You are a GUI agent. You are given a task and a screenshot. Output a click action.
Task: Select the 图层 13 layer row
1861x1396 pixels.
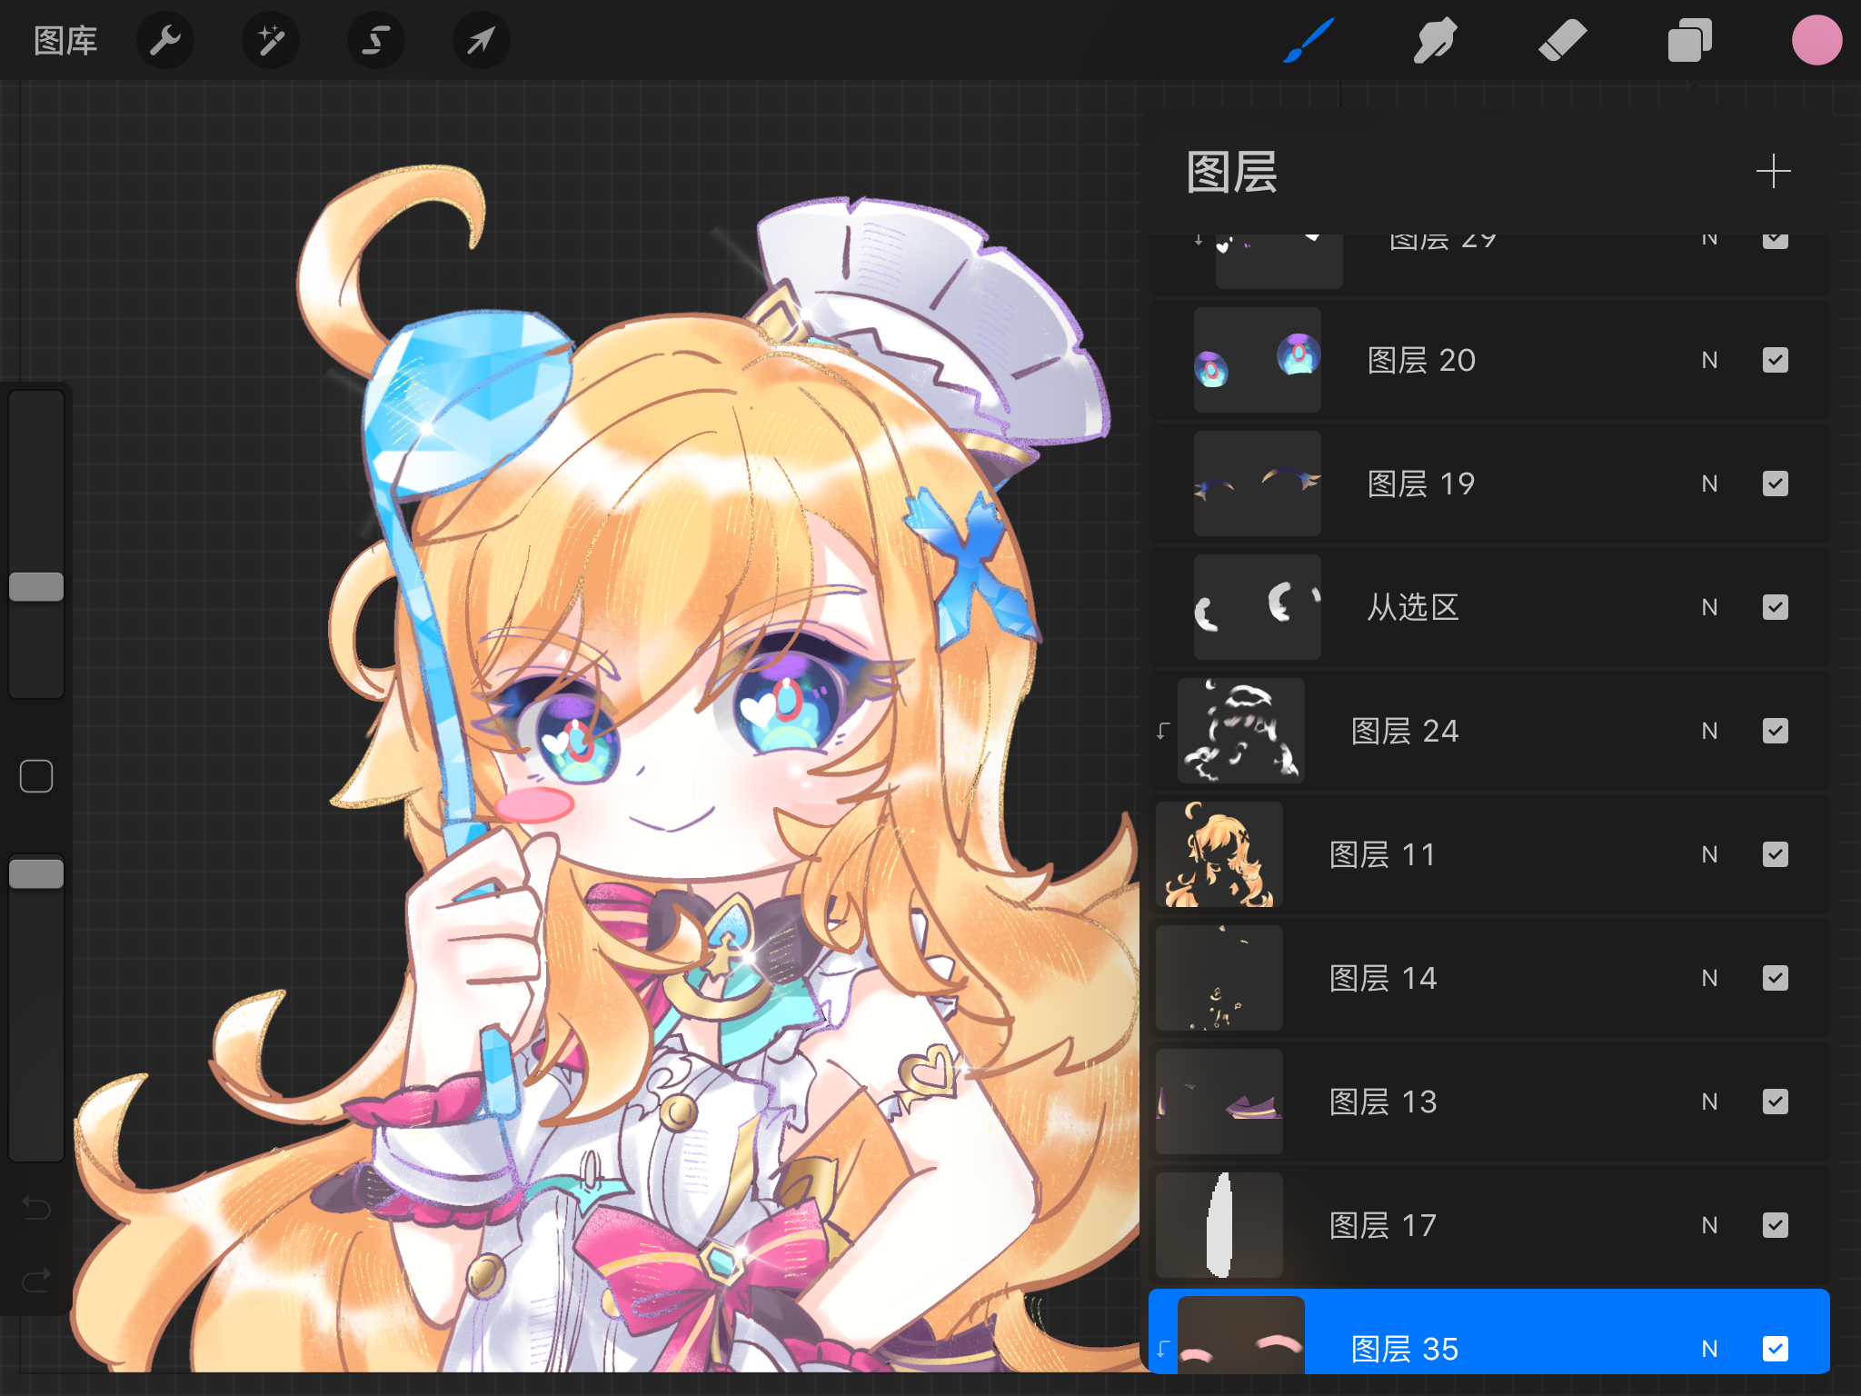[1488, 1102]
